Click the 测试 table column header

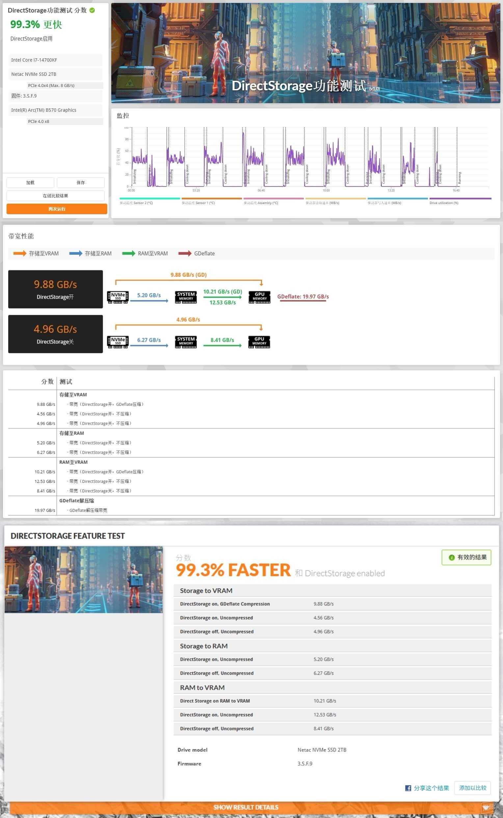coord(66,381)
